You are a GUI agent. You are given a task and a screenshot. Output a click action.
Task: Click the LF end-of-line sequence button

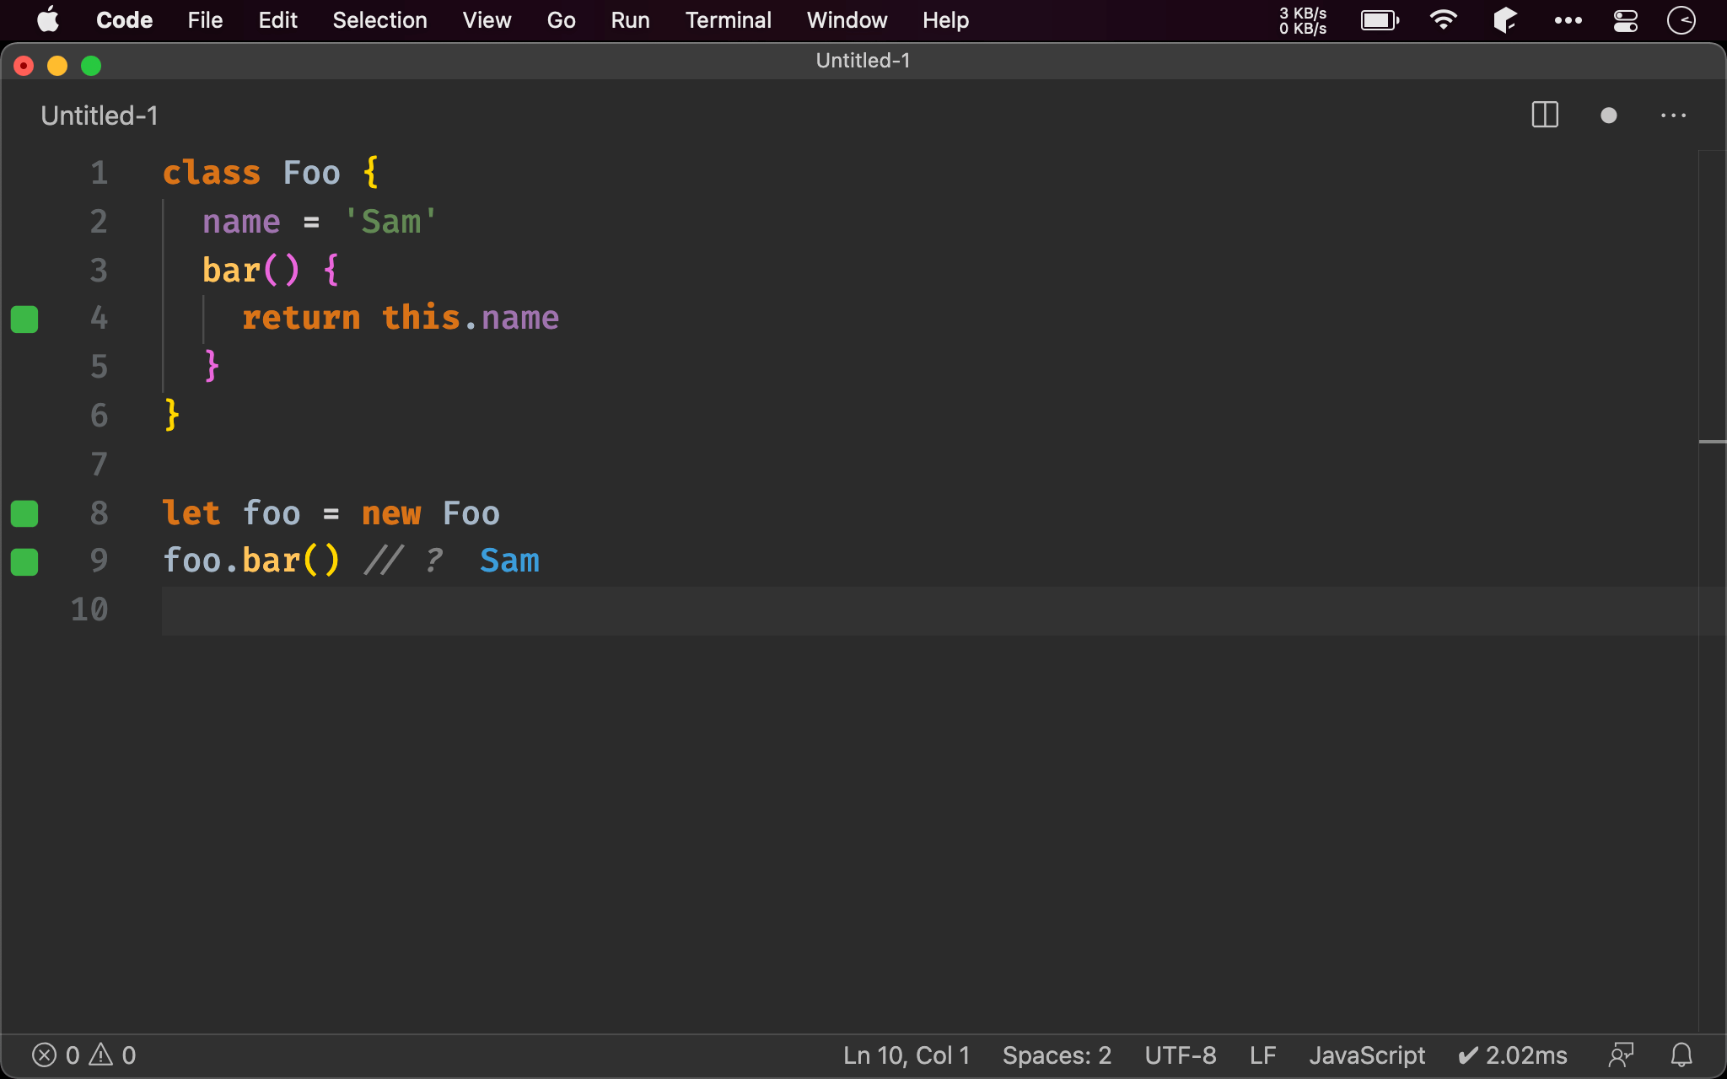[1262, 1055]
